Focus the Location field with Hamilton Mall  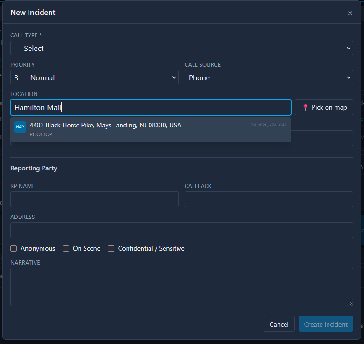click(x=150, y=107)
